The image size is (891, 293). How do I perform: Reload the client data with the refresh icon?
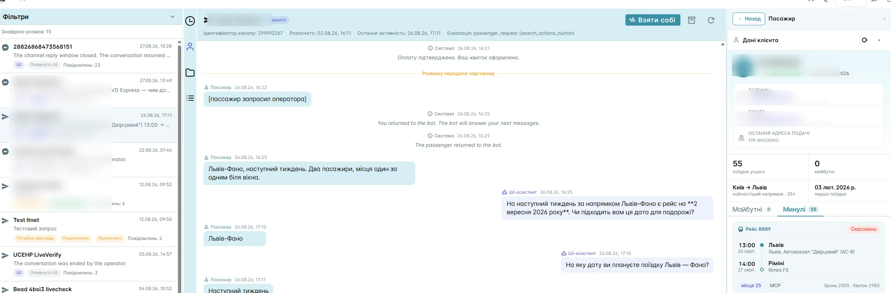[x=865, y=40]
